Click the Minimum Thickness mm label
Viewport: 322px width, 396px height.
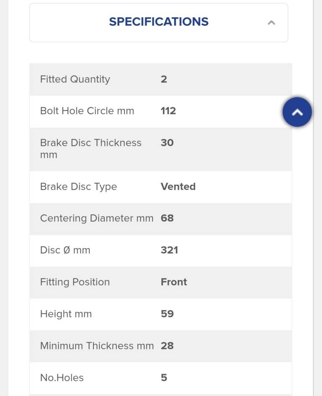[x=97, y=346]
